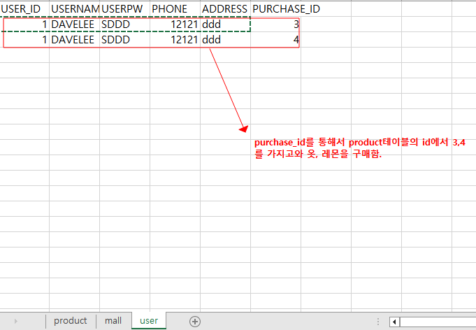Select user id 1 in purchase 3 row

(x=24, y=24)
